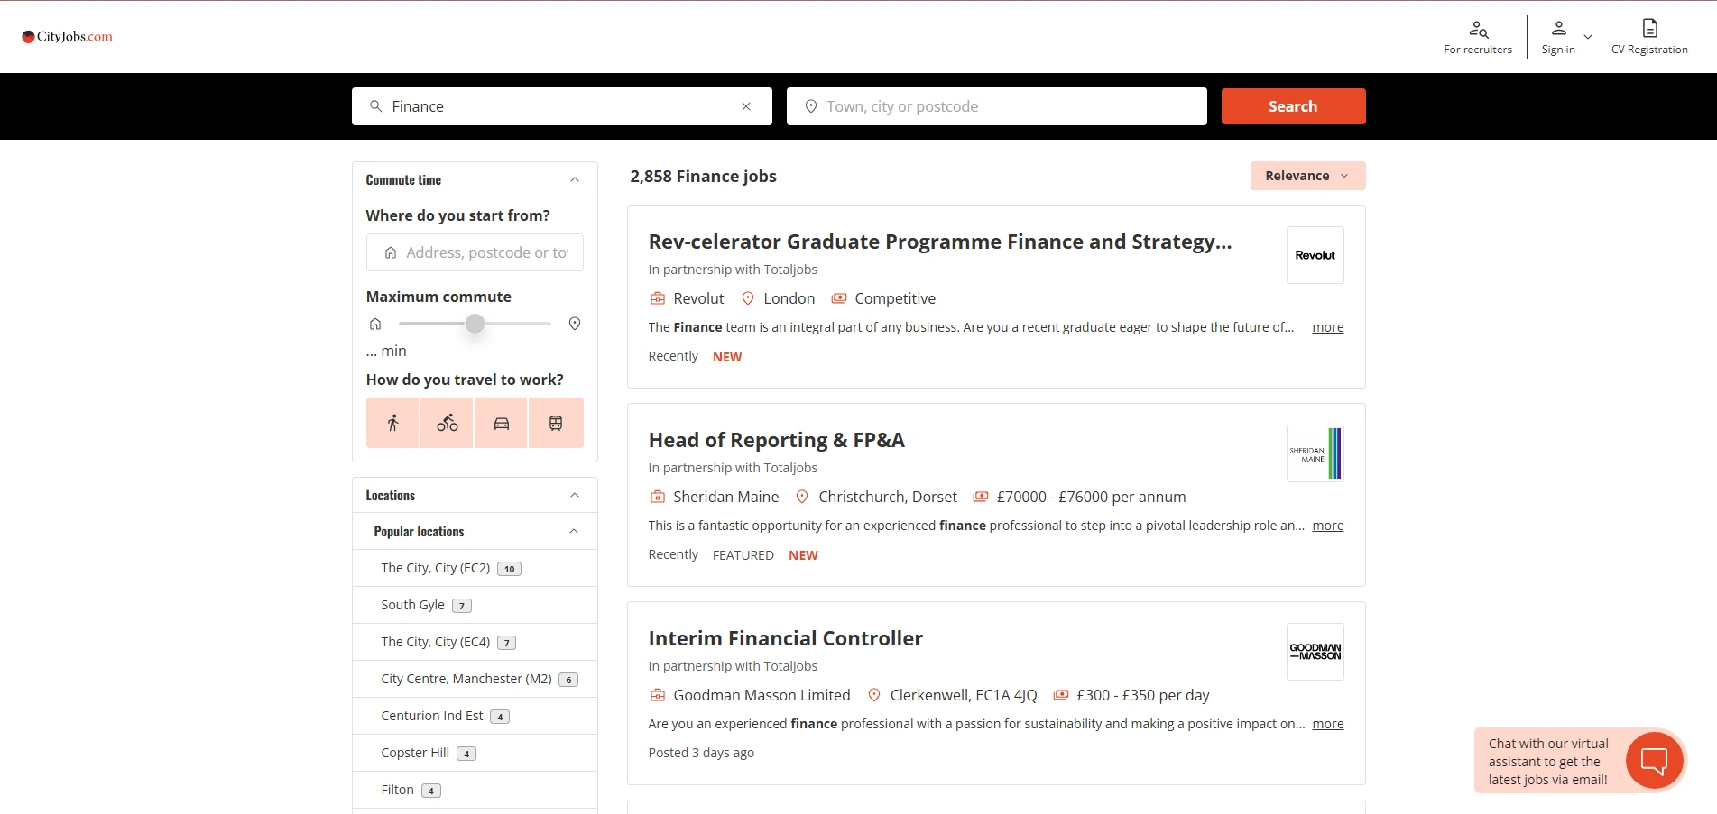Click the salary icon next to £70000 - £76000

point(981,497)
